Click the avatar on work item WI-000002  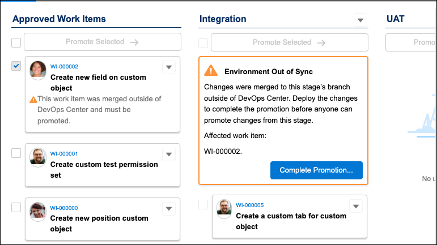pyautogui.click(x=37, y=70)
